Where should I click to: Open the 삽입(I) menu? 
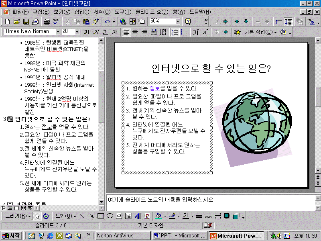coord(82,12)
